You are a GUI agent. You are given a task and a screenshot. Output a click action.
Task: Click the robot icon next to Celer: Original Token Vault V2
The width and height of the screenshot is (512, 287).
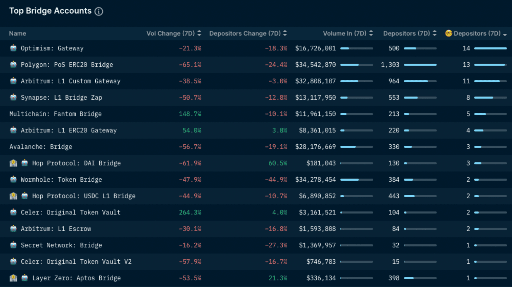coord(13,262)
